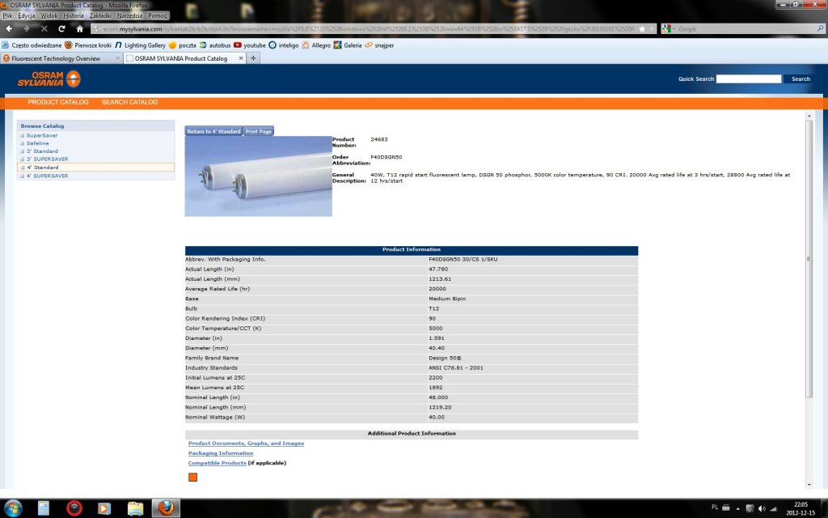
Task: Open the Packaging Information link
Action: [x=221, y=453]
